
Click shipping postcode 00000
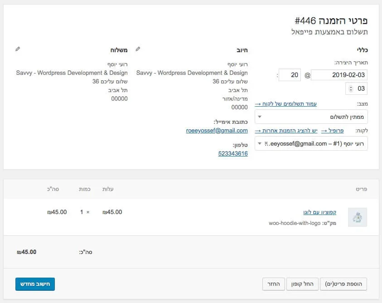(x=119, y=98)
